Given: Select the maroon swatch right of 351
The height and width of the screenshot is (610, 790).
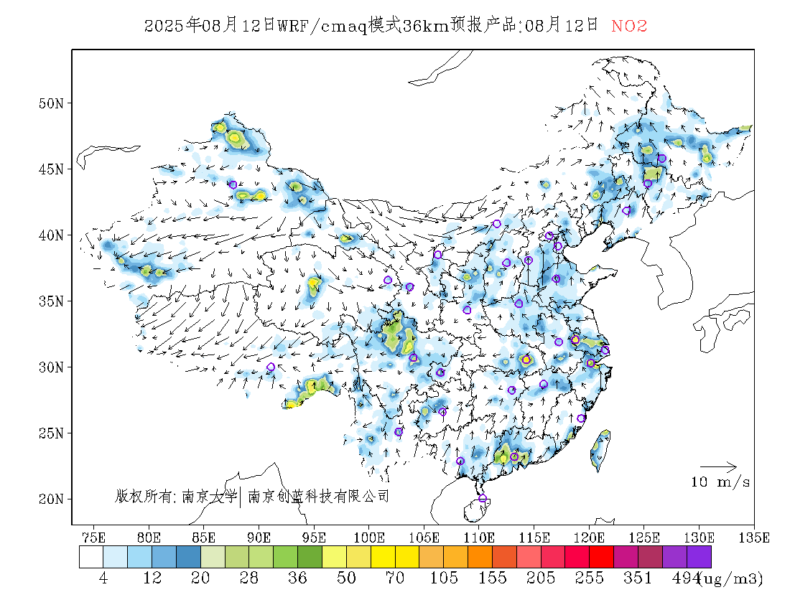Looking at the screenshot, I should [650, 557].
